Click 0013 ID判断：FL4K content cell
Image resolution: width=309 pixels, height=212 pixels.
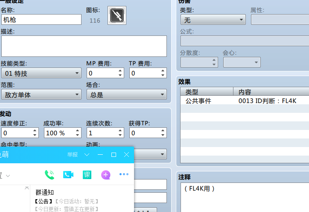pyautogui.click(x=267, y=101)
